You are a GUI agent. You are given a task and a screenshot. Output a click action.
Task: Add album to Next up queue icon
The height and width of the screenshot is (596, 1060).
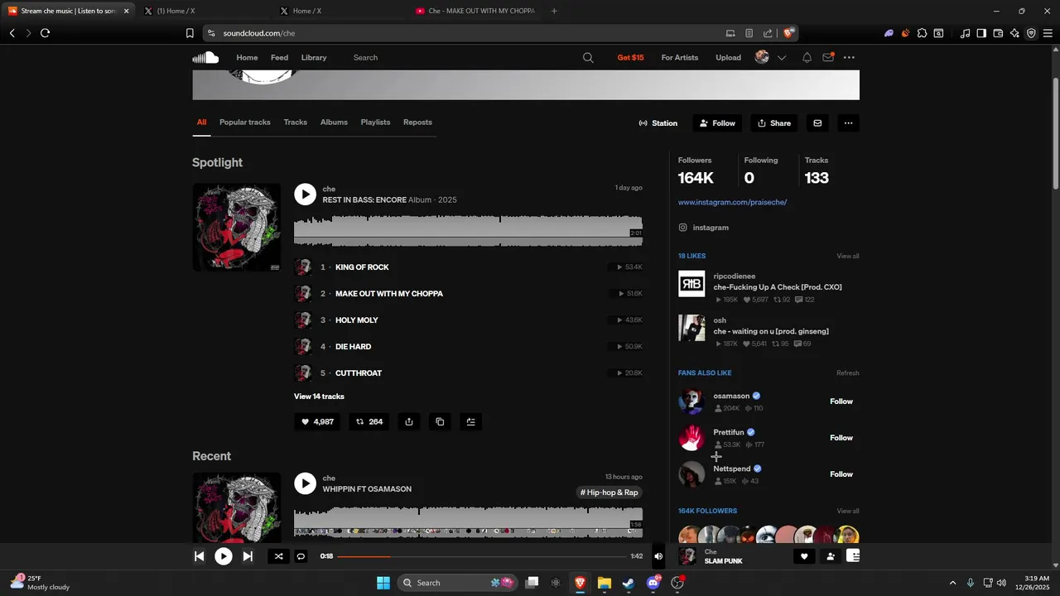[470, 422]
